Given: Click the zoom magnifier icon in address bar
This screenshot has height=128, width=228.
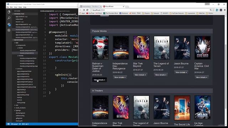Looking at the screenshot, I should pyautogui.click(x=211, y=10).
